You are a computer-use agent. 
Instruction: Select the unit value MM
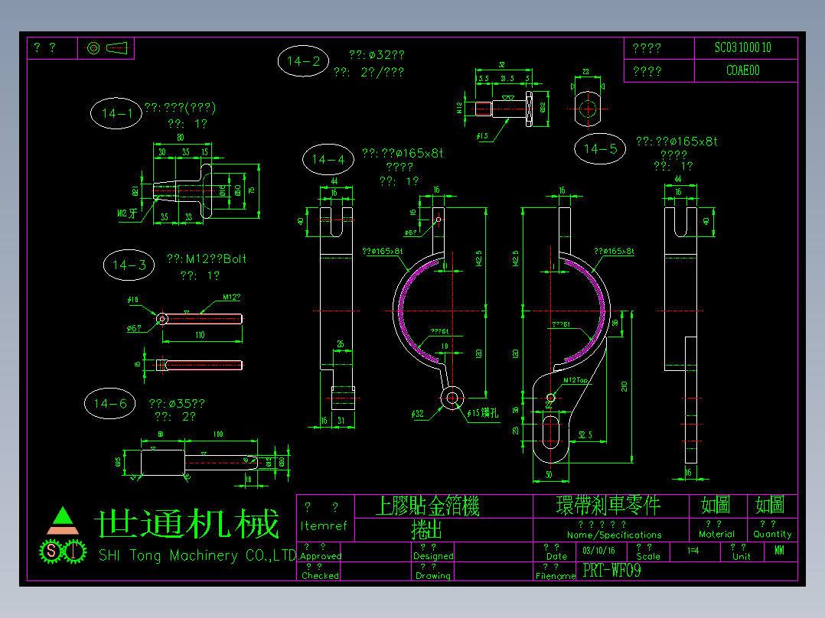coord(779,551)
